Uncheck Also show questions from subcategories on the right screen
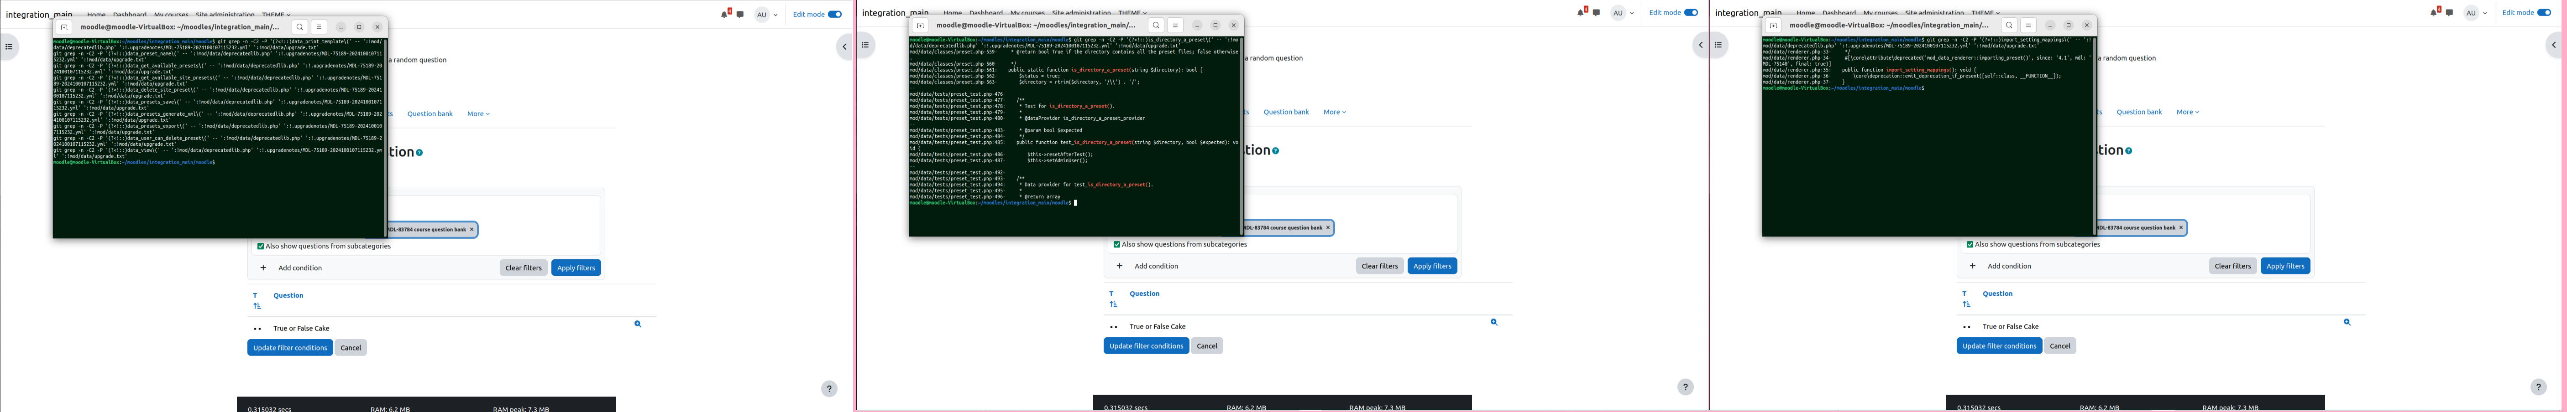 [x=1970, y=244]
